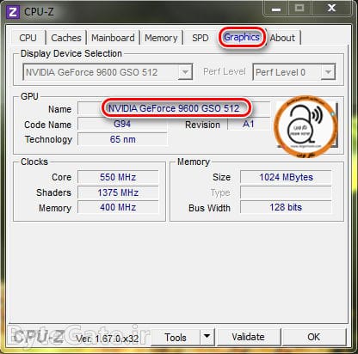Click the OK button
Image resolution: width=358 pixels, height=354 pixels.
pos(314,337)
